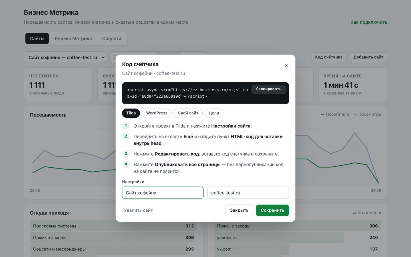Screen dimensions: 411x257
Task: Click the dialog subtitle Сайт кофейни · coffee-test.ru
Action: pyautogui.click(x=154, y=73)
